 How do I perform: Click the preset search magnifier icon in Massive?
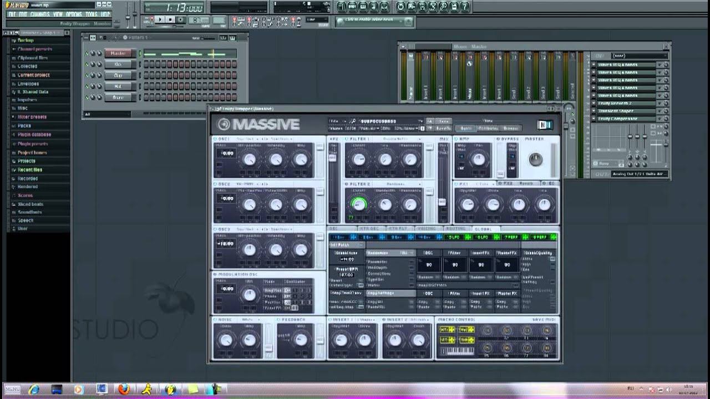353,121
